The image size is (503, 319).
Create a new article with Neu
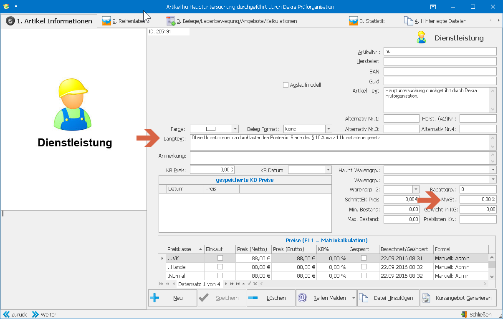pos(172,298)
